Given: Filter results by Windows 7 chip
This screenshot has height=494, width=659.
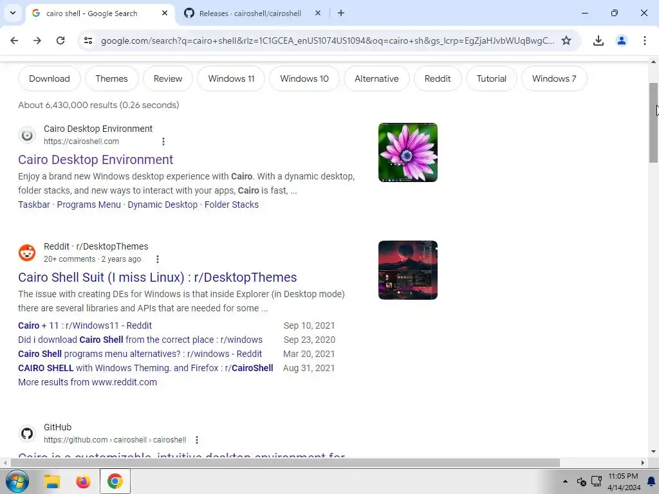Looking at the screenshot, I should tap(554, 78).
